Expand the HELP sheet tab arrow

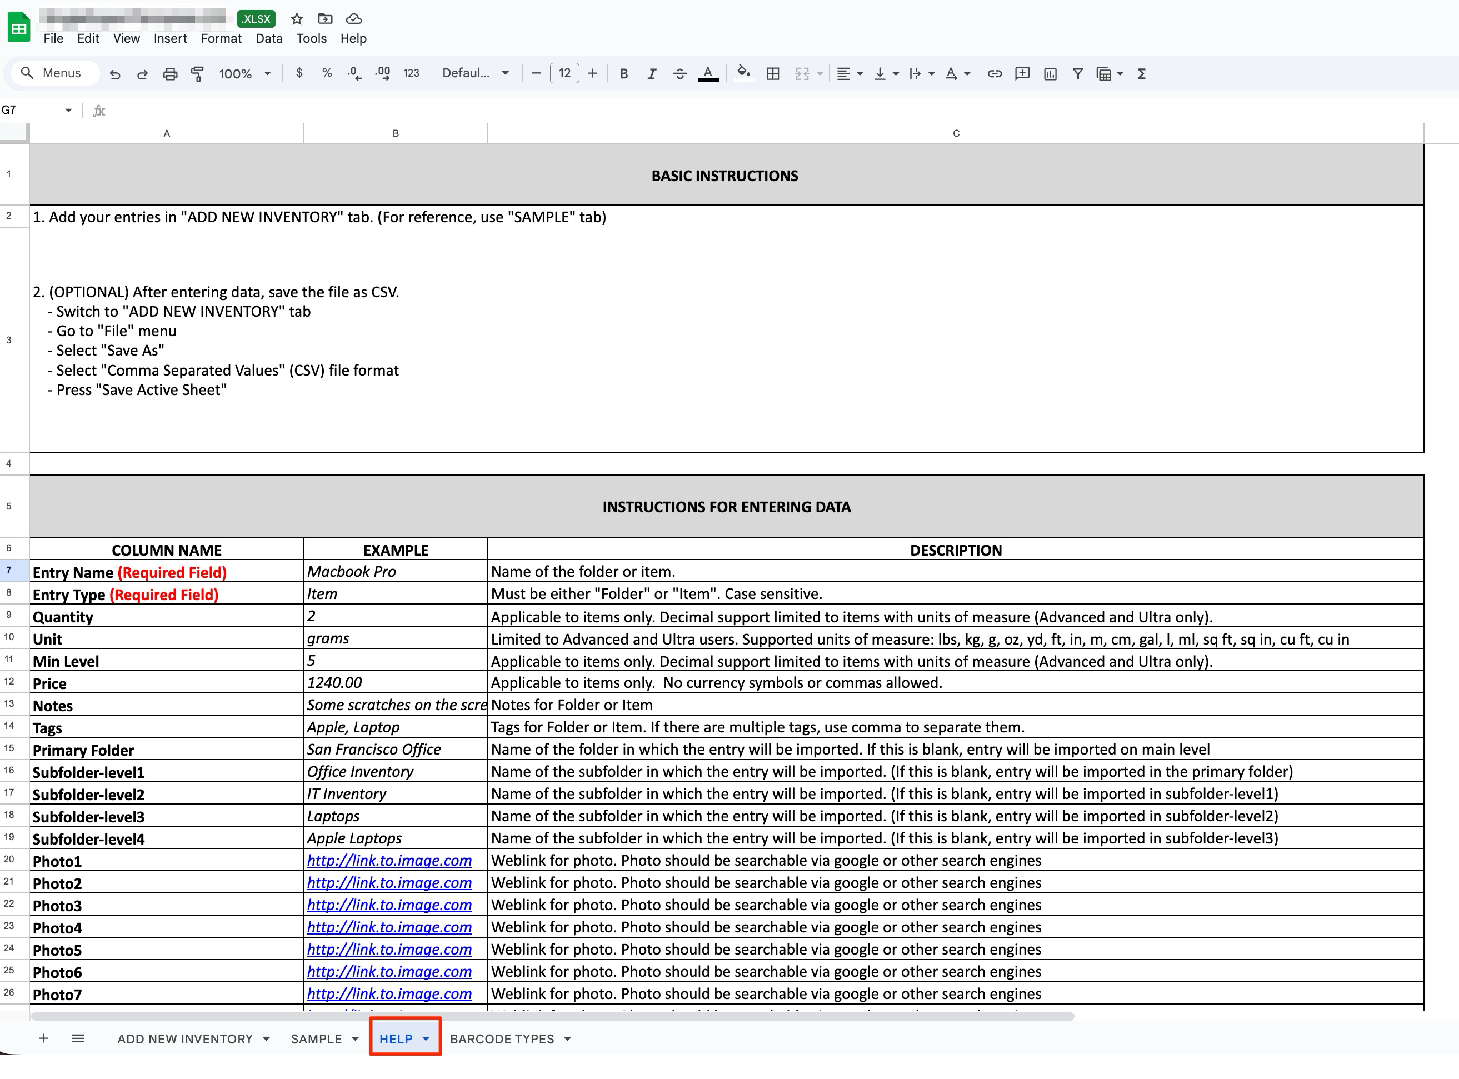[x=426, y=1038]
